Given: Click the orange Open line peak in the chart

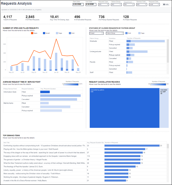Looking at the screenshot, I should [x=56, y=39].
